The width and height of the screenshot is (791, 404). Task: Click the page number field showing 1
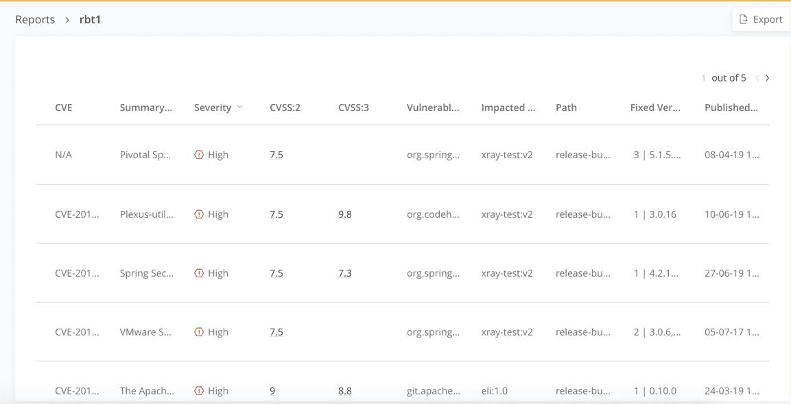tap(703, 78)
